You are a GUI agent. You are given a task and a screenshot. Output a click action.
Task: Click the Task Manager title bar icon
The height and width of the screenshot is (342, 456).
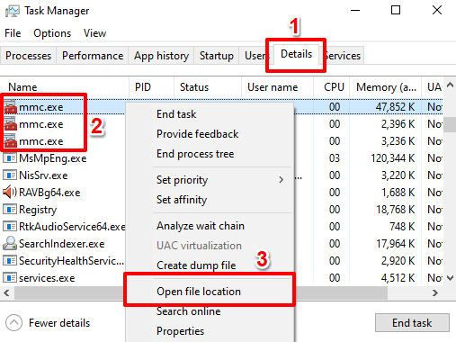pos(13,11)
